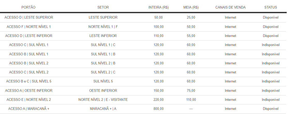Viewport: 288px width, 114px height.
Task: Select ACESSO C | SUL NÍVEL 1 gate
Action: point(29,45)
